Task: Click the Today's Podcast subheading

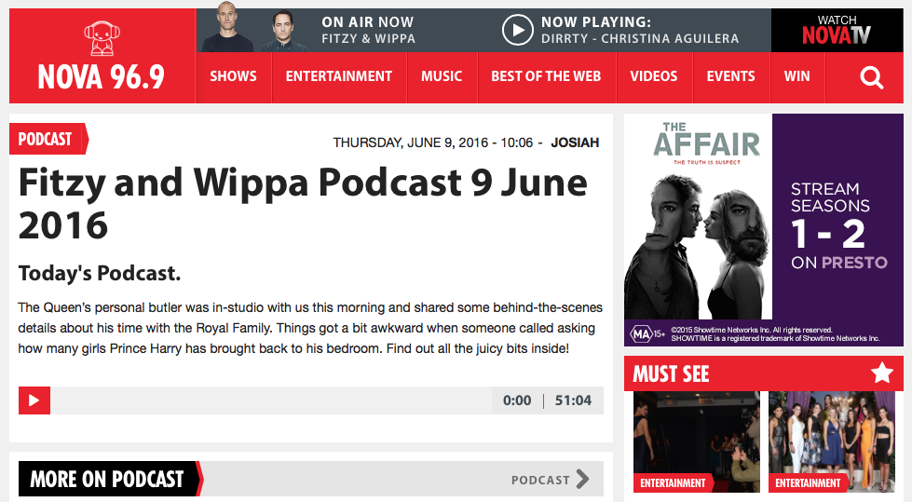Action: point(100,273)
